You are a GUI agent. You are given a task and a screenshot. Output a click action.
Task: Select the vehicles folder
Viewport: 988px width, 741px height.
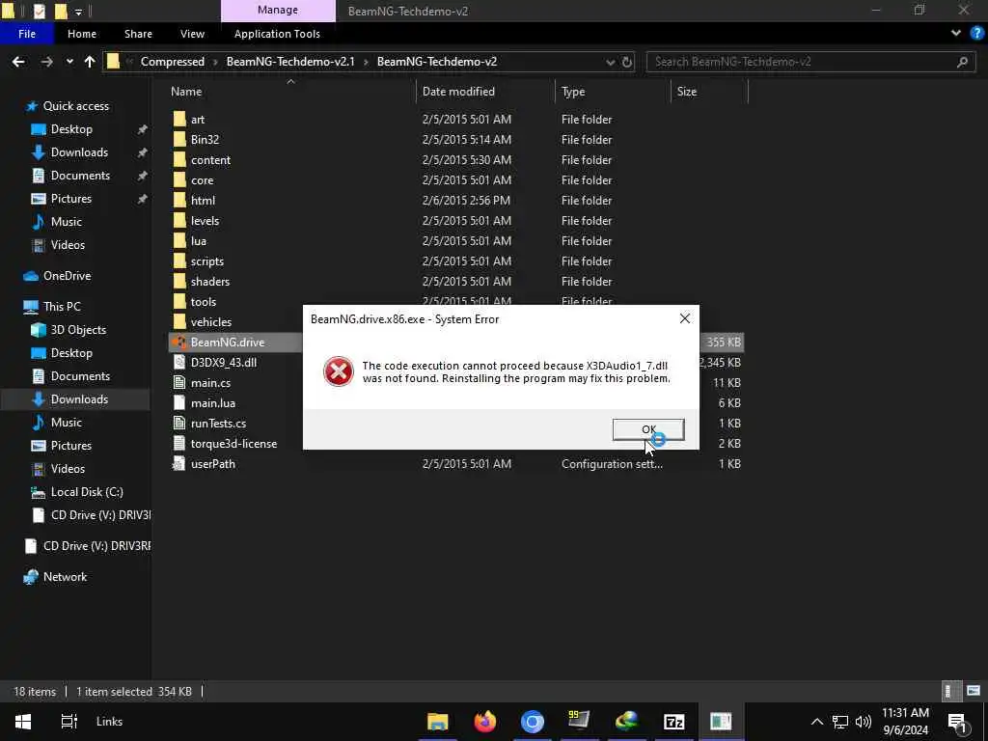[211, 322]
